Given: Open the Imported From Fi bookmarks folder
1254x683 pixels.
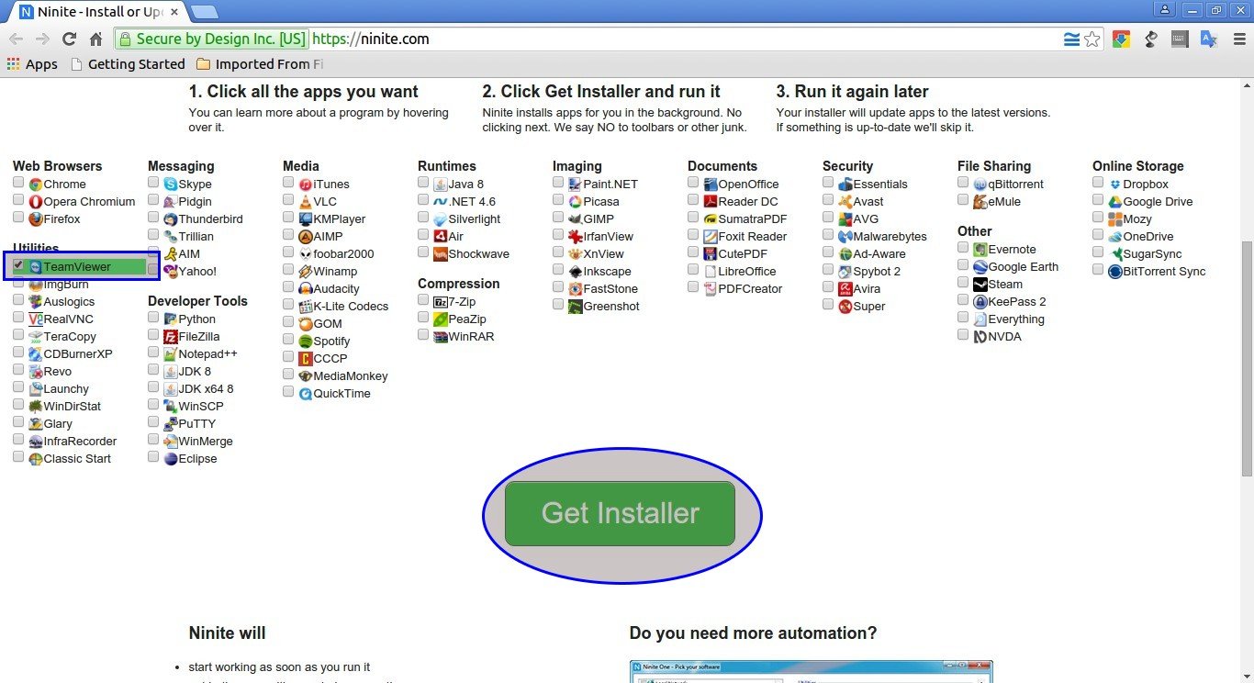Looking at the screenshot, I should [260, 64].
